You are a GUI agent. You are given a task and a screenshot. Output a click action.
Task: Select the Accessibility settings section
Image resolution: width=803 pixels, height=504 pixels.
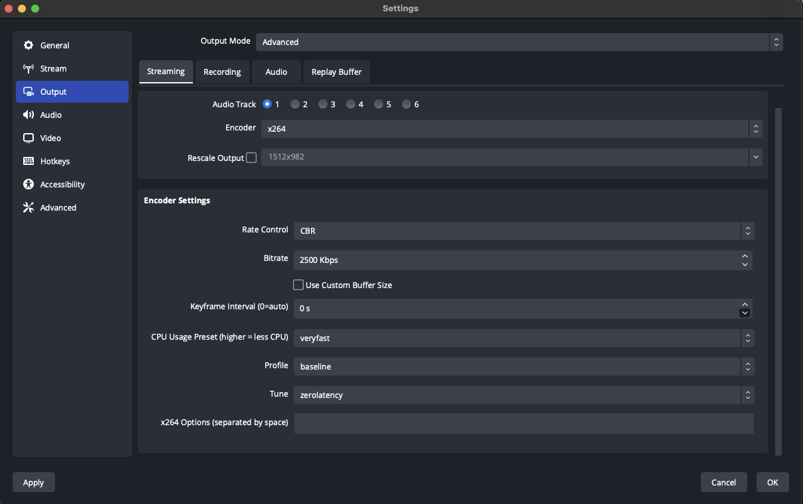(x=62, y=184)
